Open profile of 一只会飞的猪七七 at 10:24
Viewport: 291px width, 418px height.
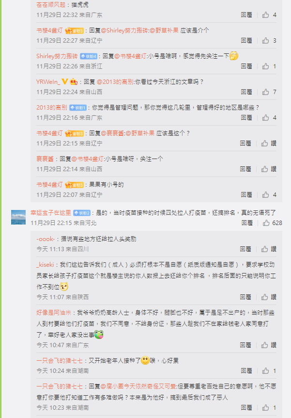point(60,361)
